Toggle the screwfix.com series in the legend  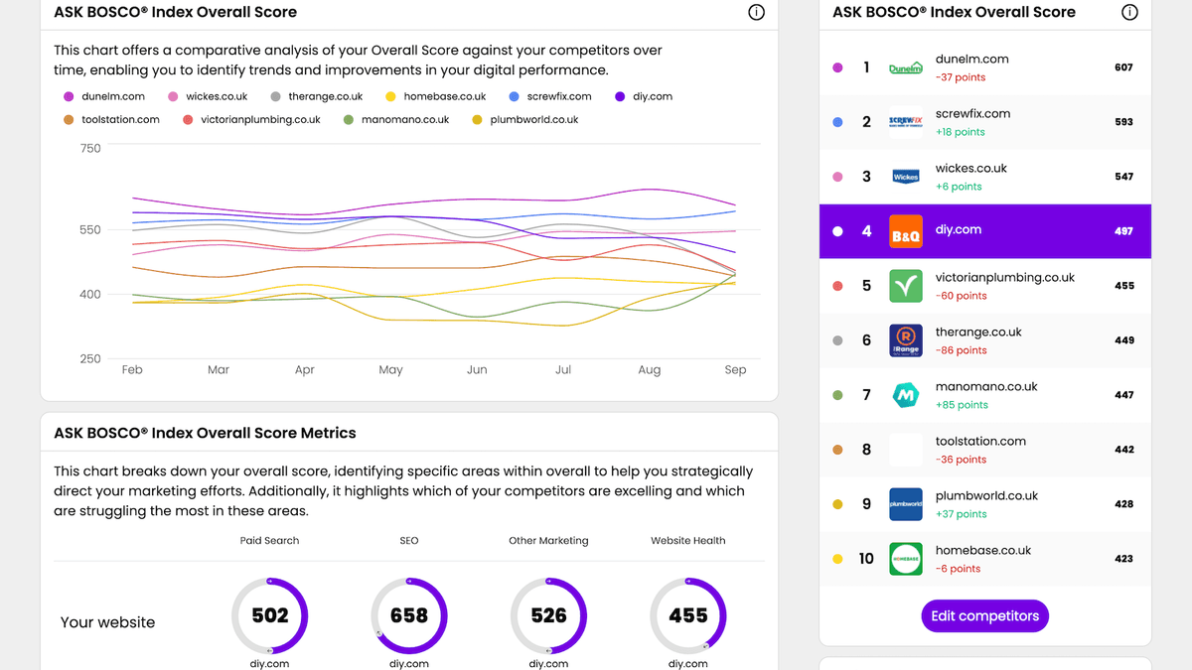(x=550, y=96)
